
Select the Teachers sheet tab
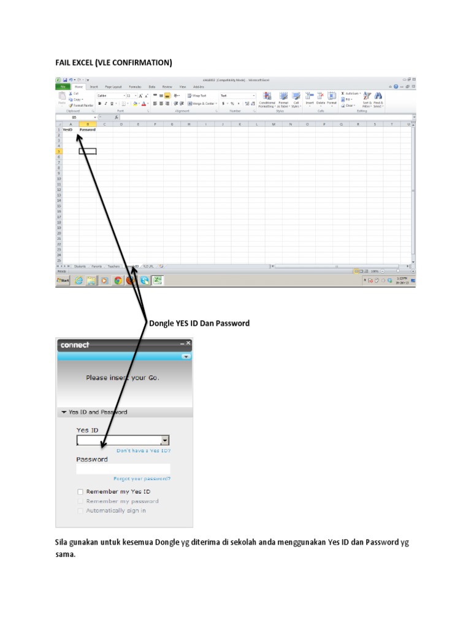(x=113, y=266)
